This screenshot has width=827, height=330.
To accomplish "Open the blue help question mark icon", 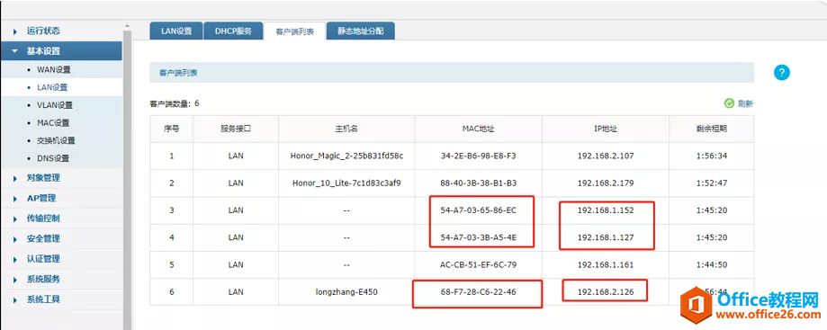I will click(x=782, y=73).
